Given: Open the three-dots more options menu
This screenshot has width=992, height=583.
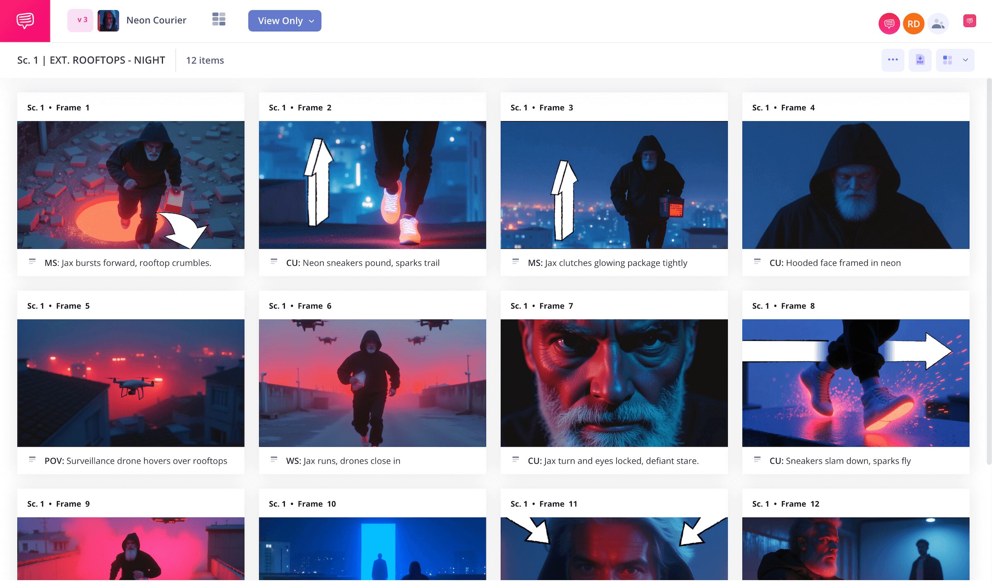Looking at the screenshot, I should (x=893, y=60).
